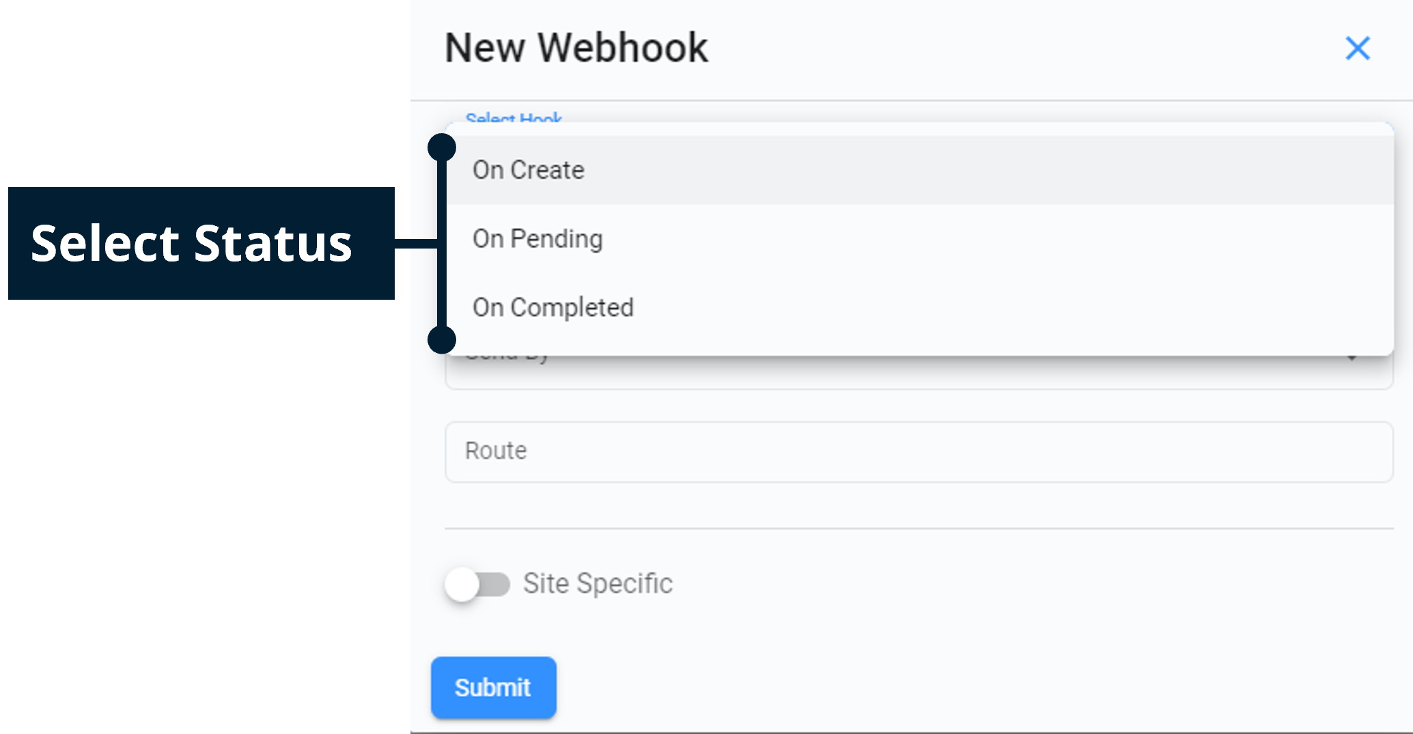1413x734 pixels.
Task: Turn on site-specific webhook delivery
Action: coord(478,584)
